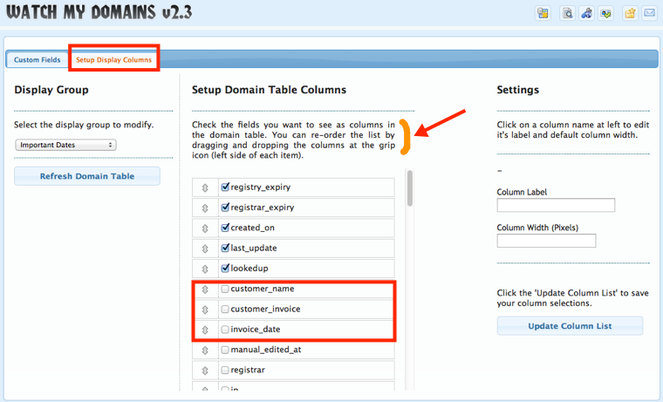Click the WATCH MY DOMAINS v2.3 title

pos(99,12)
